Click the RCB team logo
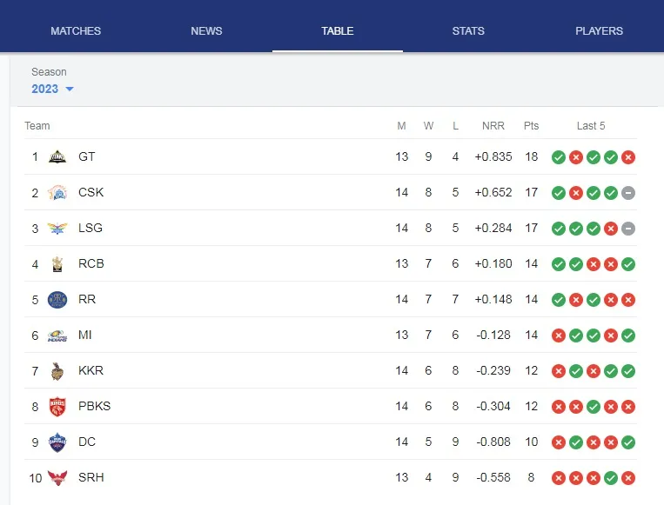This screenshot has width=664, height=505. pyautogui.click(x=57, y=264)
